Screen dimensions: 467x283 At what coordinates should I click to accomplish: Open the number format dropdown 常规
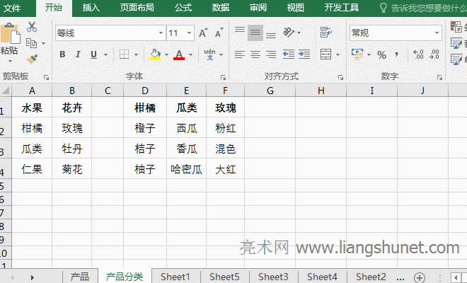click(x=437, y=33)
